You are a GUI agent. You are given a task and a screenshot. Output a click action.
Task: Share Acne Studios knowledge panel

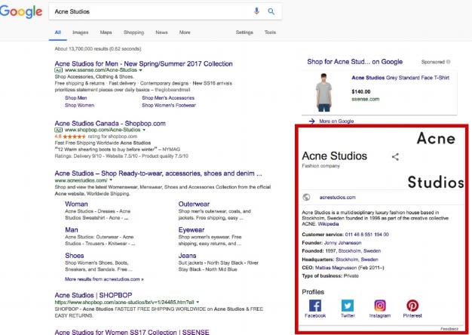point(395,157)
